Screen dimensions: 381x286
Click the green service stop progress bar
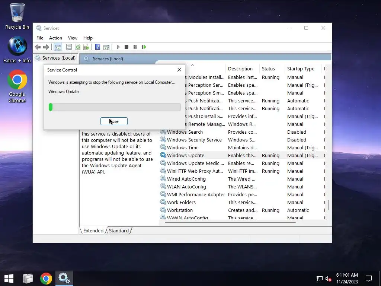115,107
